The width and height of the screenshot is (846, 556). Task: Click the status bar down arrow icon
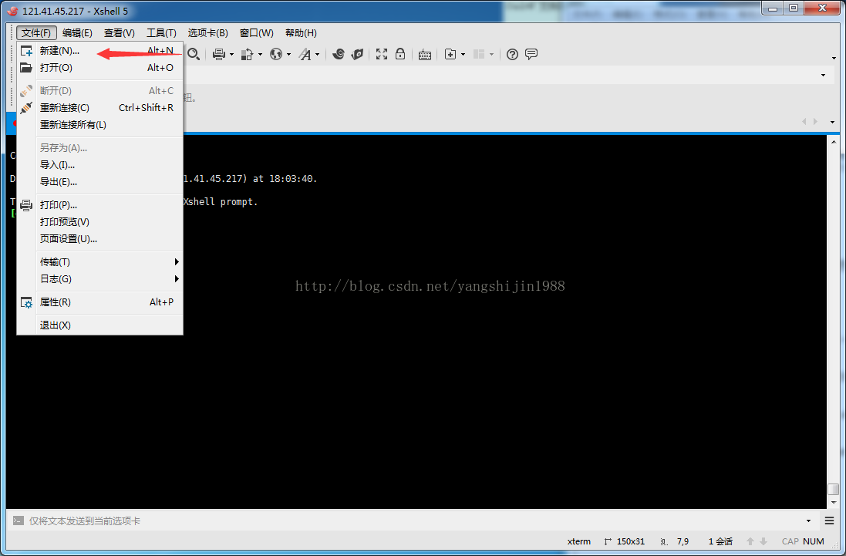pyautogui.click(x=763, y=541)
